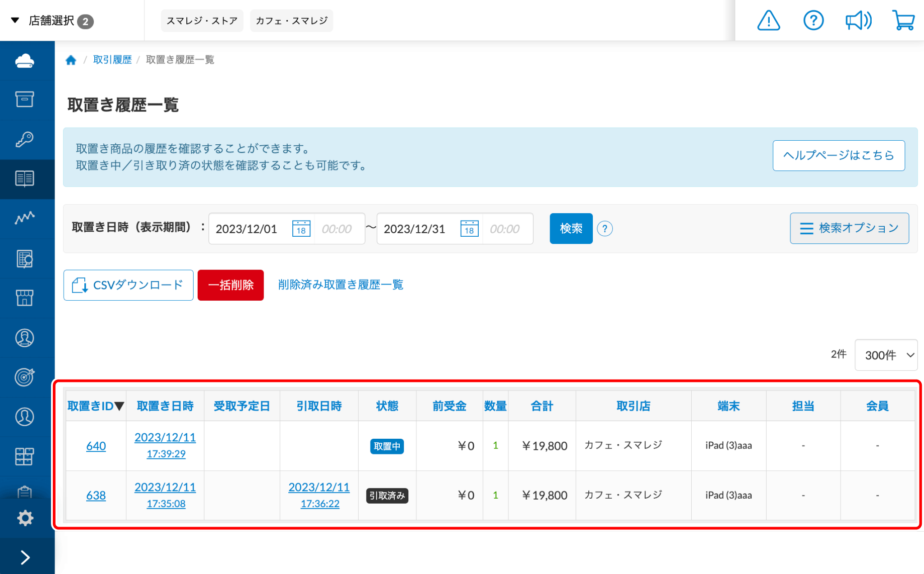
Task: Click the 2023/12/11 17:39:29 date link
Action: (x=165, y=445)
